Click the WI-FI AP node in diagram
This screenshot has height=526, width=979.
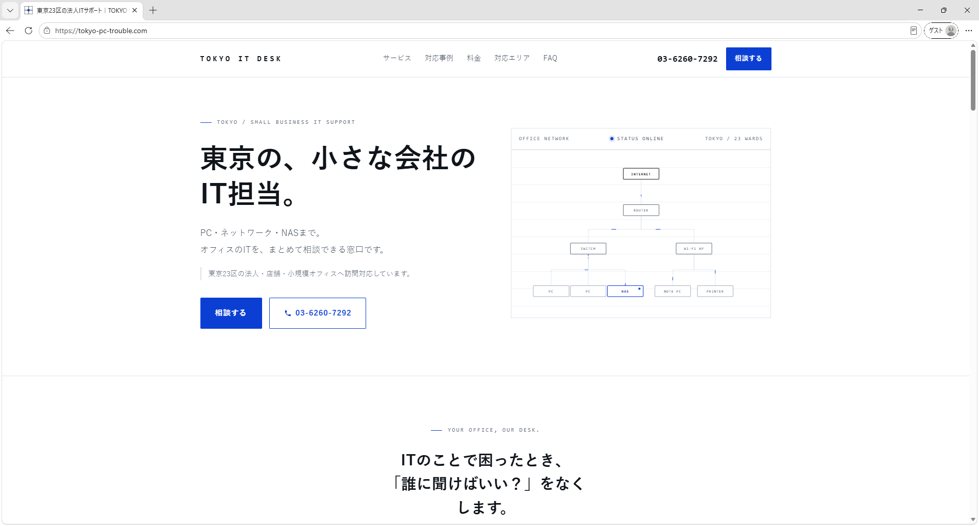(694, 249)
